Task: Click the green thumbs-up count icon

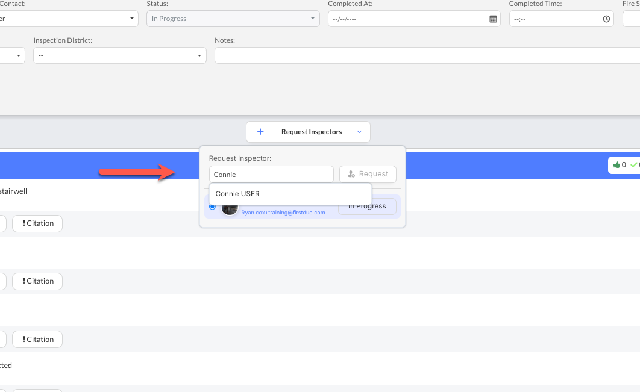Action: click(x=616, y=165)
